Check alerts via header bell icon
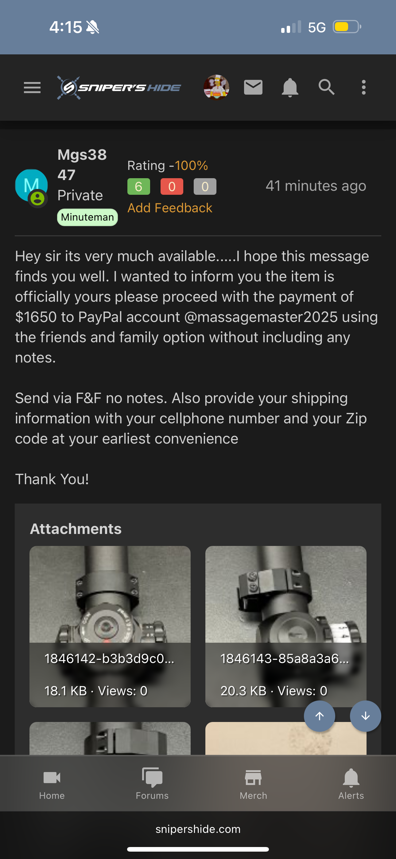The image size is (396, 859). coord(290,87)
